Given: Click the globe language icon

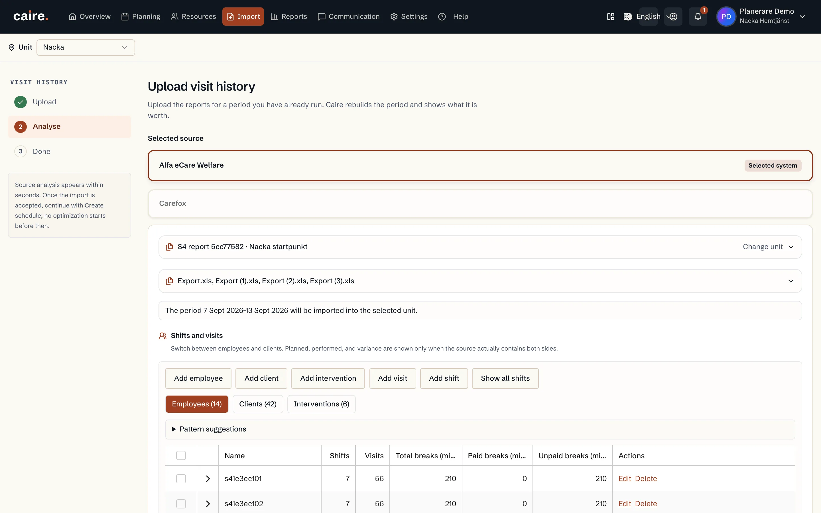Looking at the screenshot, I should coord(628,17).
